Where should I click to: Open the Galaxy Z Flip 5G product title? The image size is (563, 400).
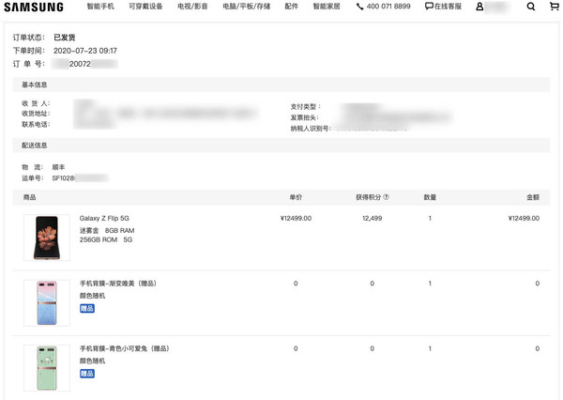tap(104, 218)
